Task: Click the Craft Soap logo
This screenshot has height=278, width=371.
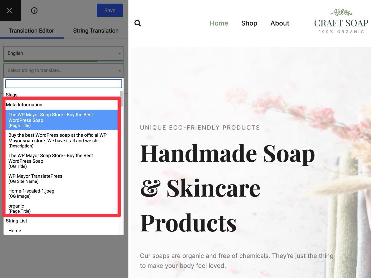Action: coord(341,21)
